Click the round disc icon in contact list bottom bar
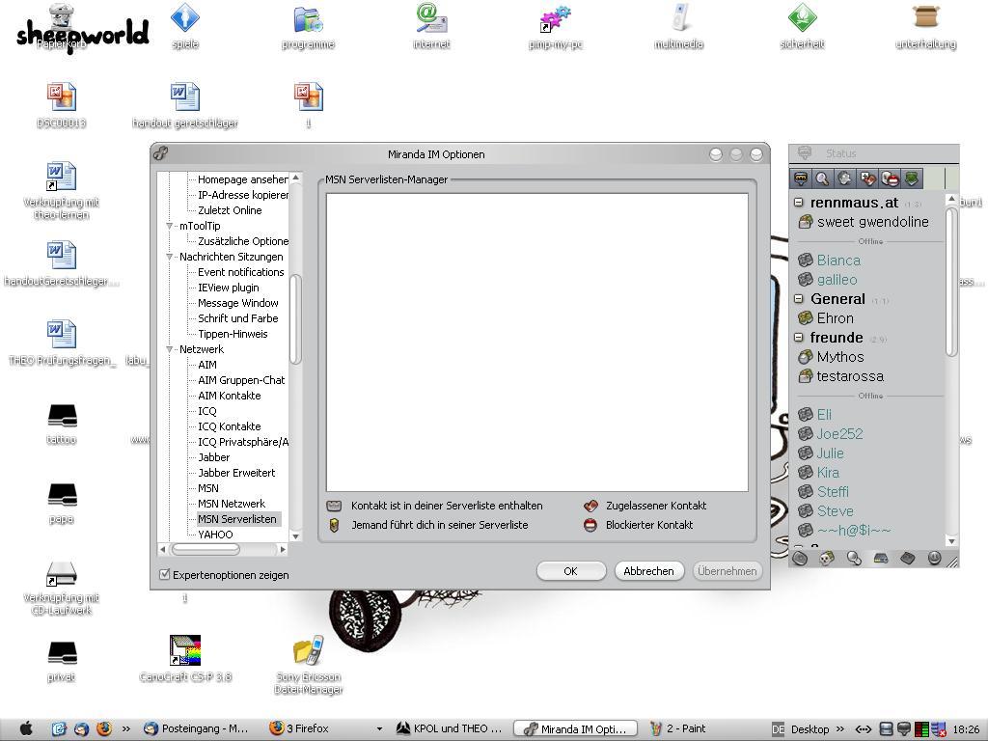988x741 pixels. click(800, 559)
